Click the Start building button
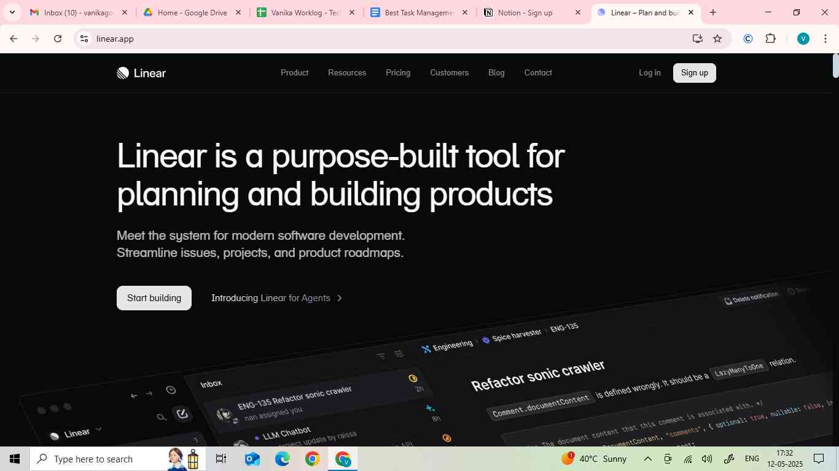 click(x=154, y=298)
